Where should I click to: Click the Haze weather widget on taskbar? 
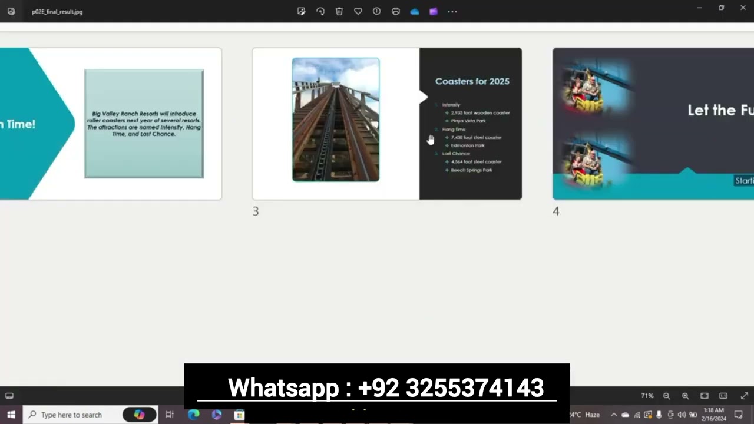coord(585,415)
